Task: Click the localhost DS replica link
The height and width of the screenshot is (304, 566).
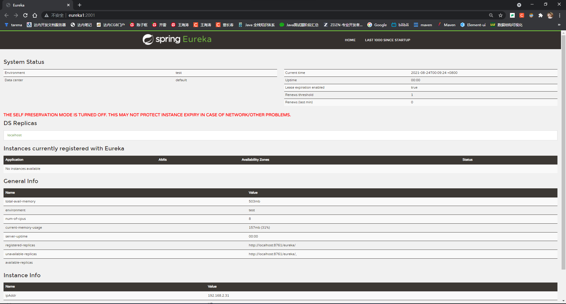Action: click(14, 135)
